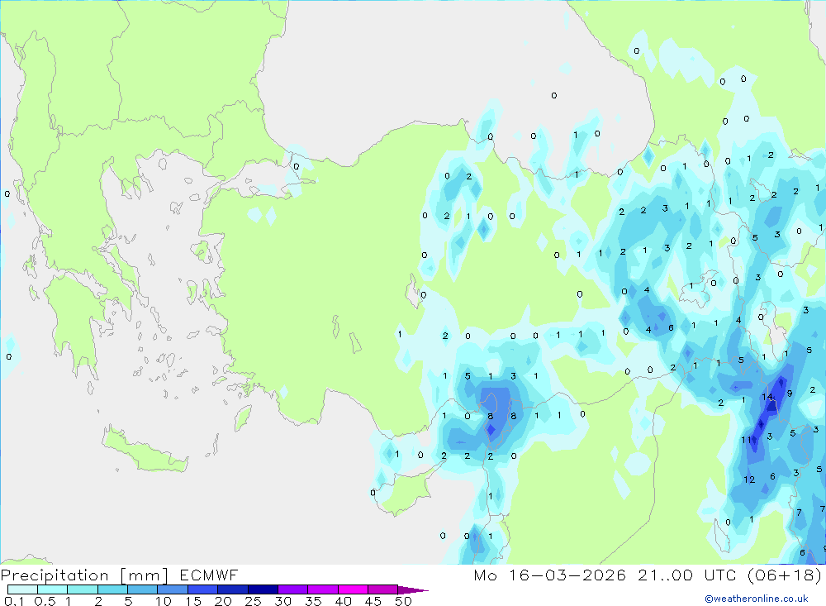Select the 35–40 mm violet swatch
The image size is (826, 606).
pyautogui.click(x=323, y=589)
